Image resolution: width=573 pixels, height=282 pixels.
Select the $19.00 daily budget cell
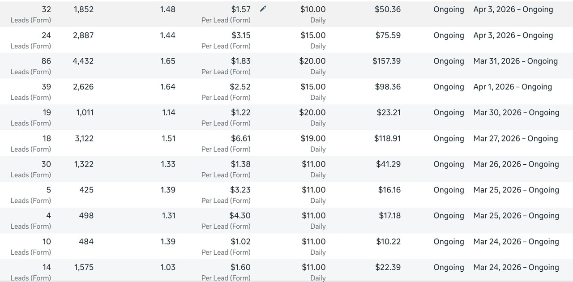[313, 138]
